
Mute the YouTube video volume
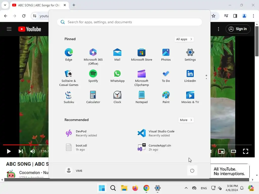[x=33, y=151]
